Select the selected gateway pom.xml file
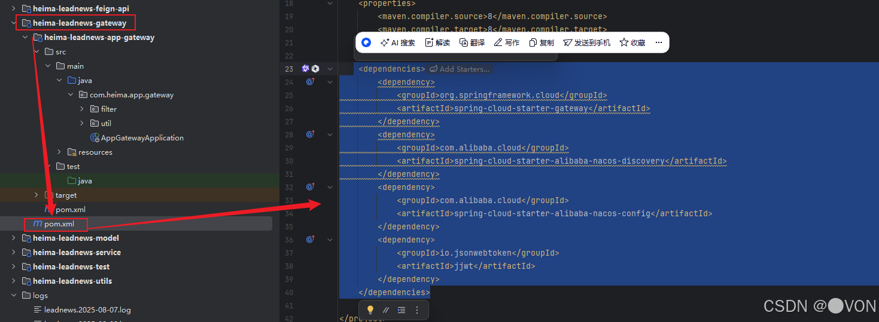The image size is (879, 322). coord(59,224)
